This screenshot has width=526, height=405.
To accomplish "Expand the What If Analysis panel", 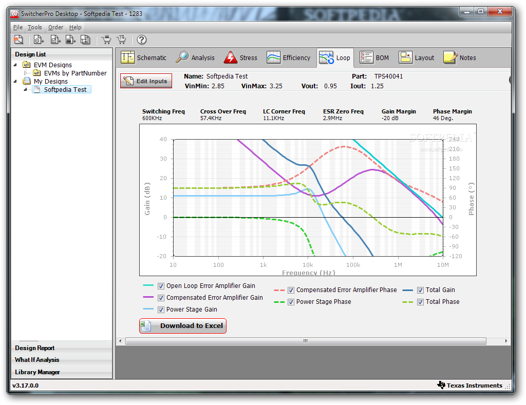I will [62, 360].
